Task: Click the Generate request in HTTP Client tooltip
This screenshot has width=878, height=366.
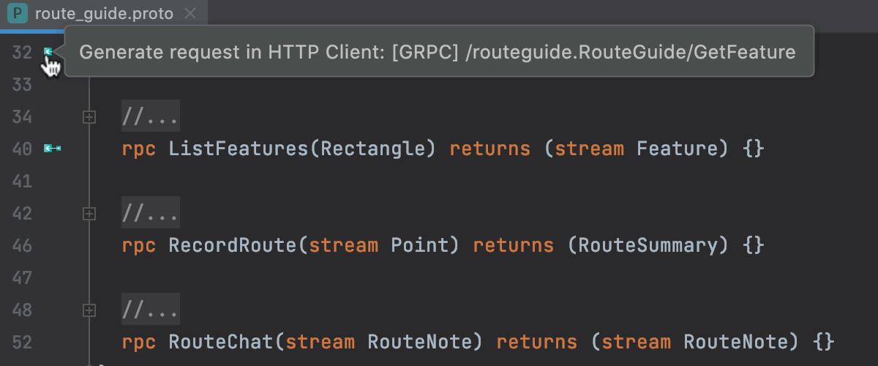Action: point(437,52)
